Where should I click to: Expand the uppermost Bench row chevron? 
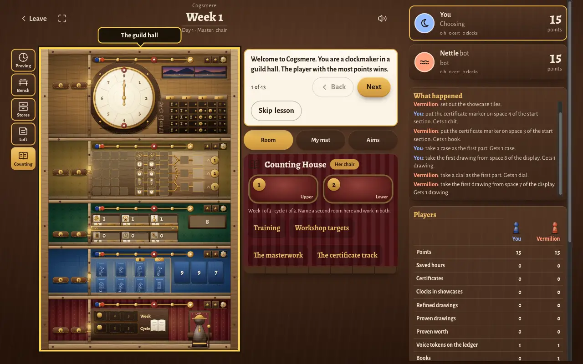tap(209, 160)
